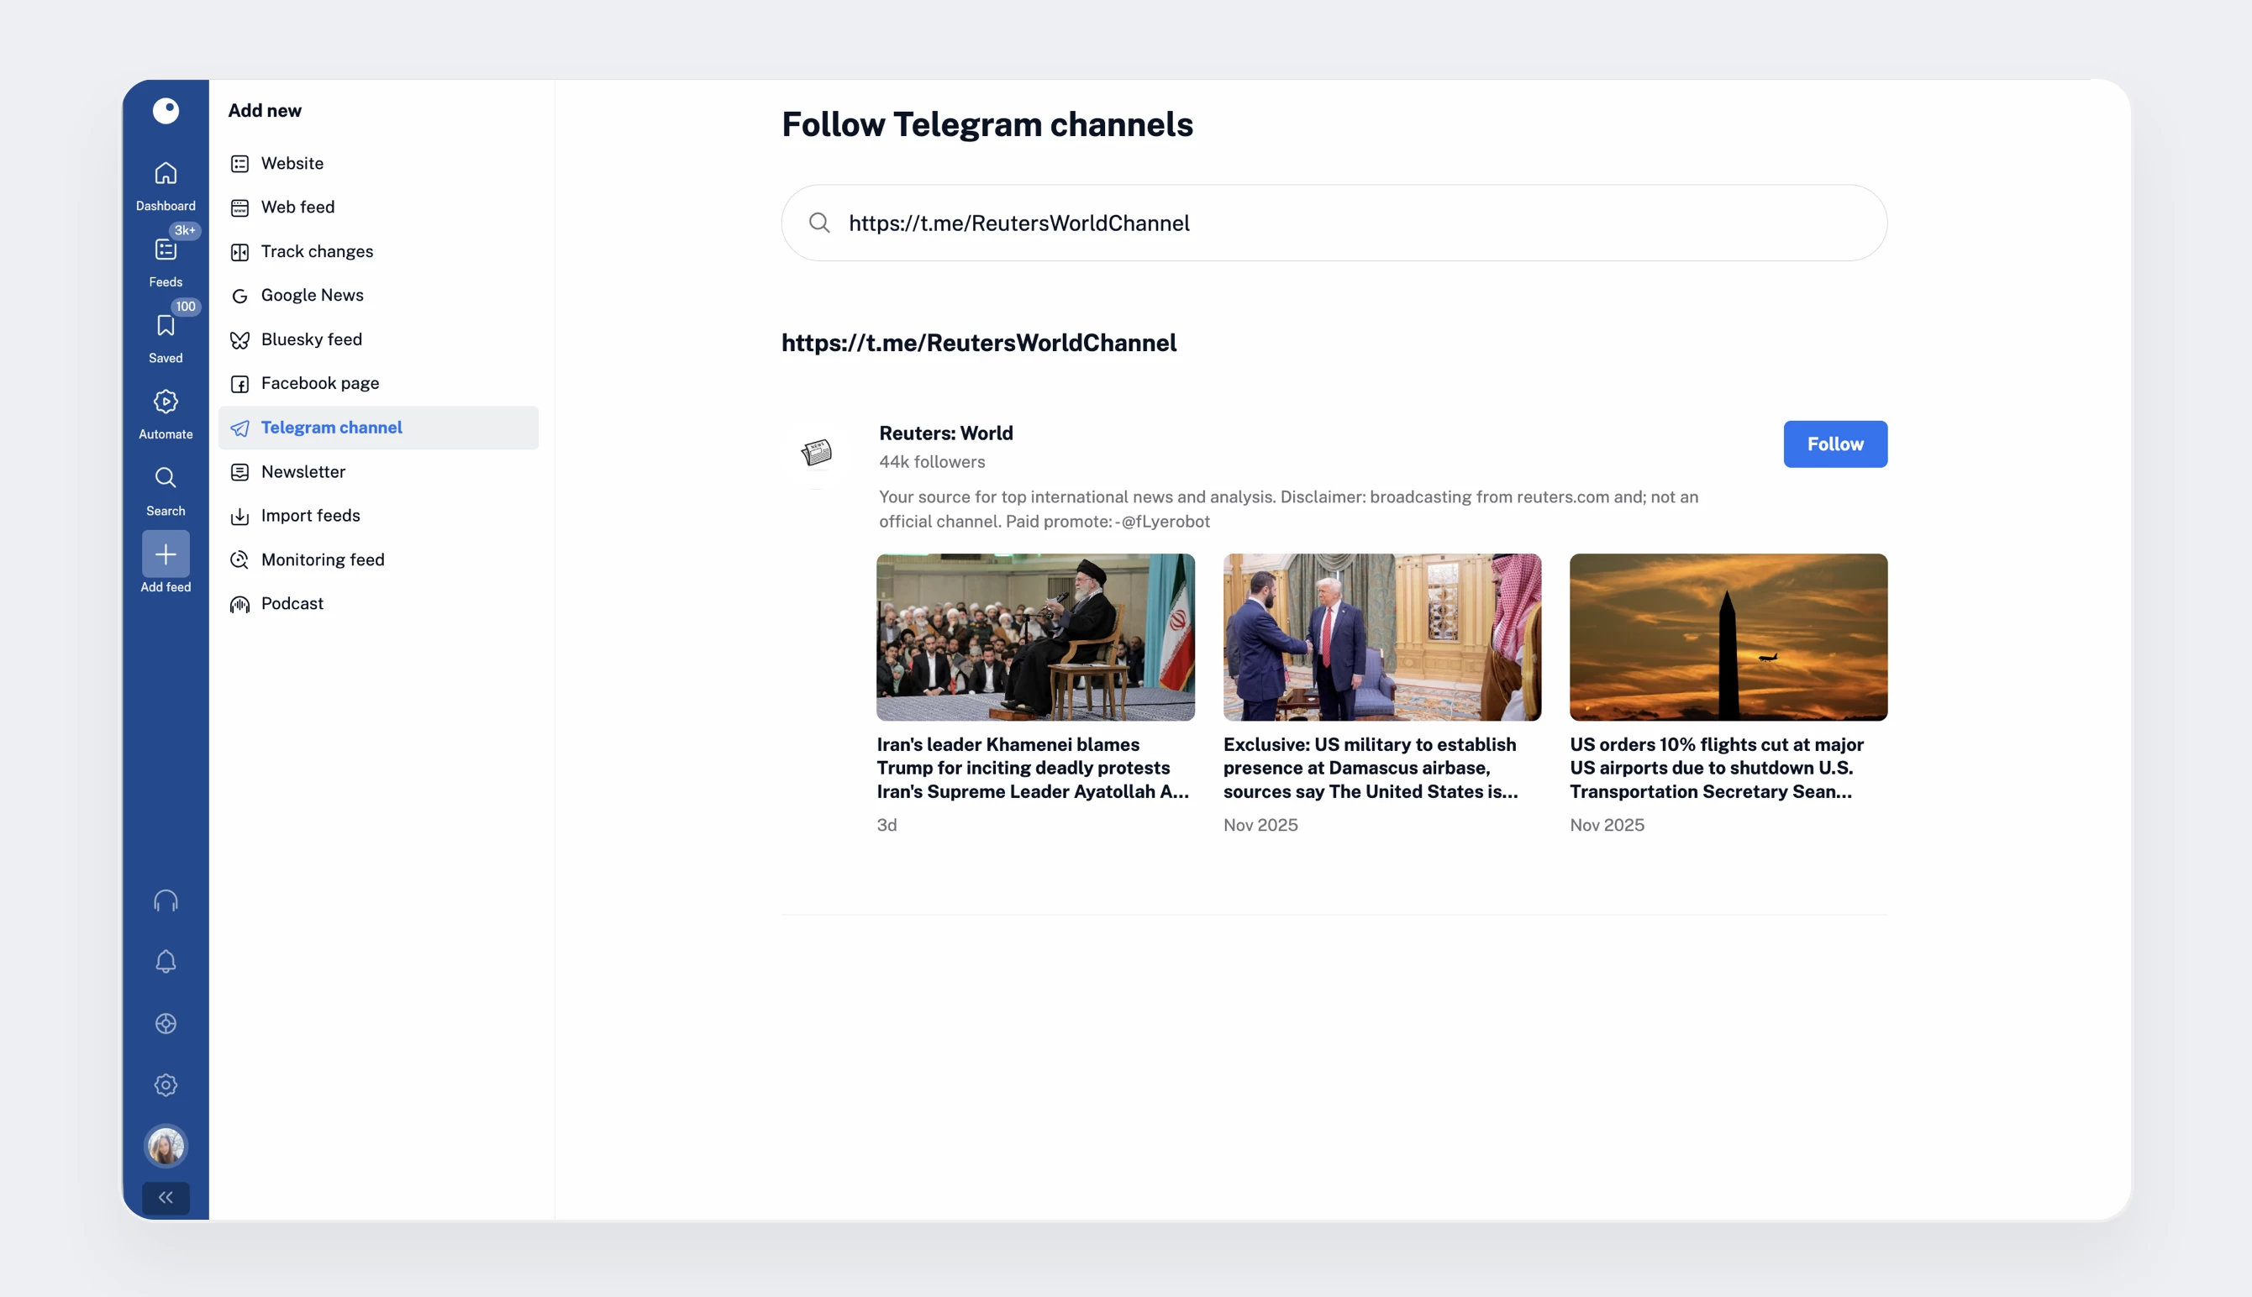The width and height of the screenshot is (2252, 1297).
Task: Open the Reuters: World channel title
Action: (945, 433)
